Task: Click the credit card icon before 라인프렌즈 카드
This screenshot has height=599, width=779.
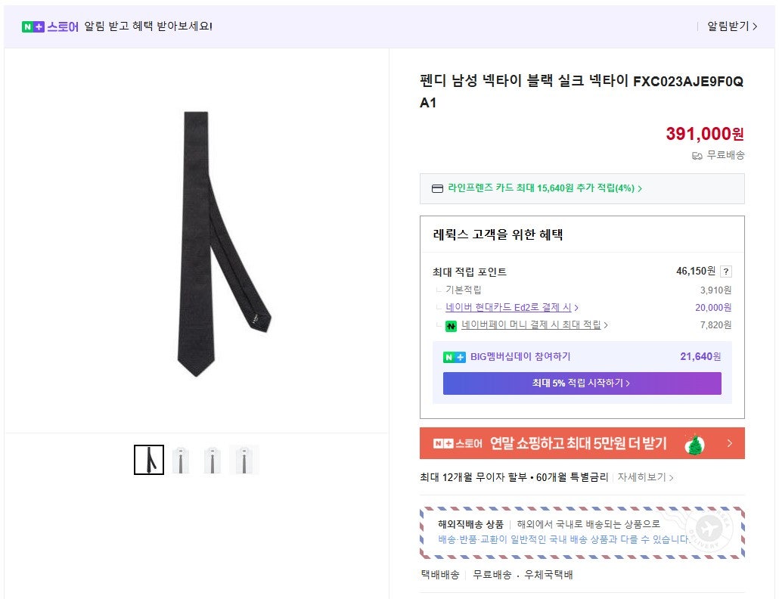Action: [437, 188]
